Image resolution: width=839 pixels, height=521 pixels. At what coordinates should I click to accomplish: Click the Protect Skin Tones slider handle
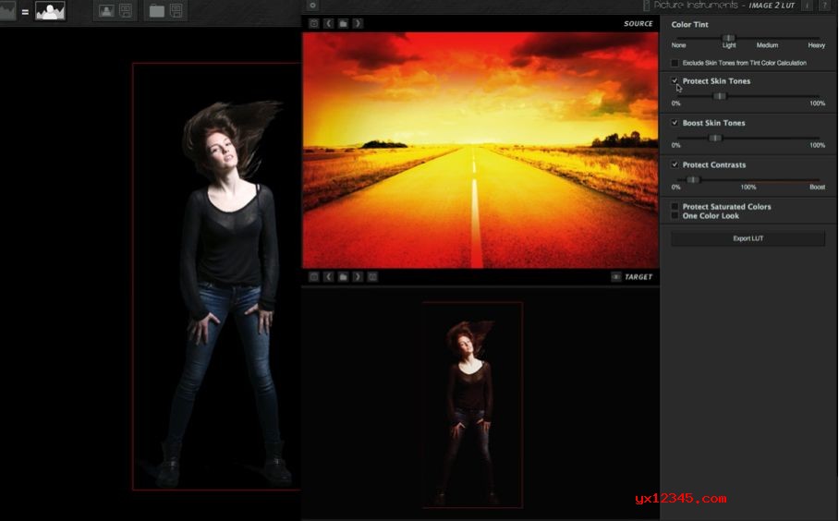click(720, 96)
